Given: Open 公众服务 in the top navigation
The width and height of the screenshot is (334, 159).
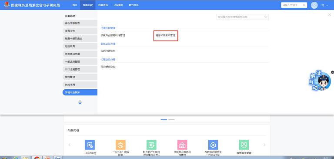Looking at the screenshot, I should (118, 5).
